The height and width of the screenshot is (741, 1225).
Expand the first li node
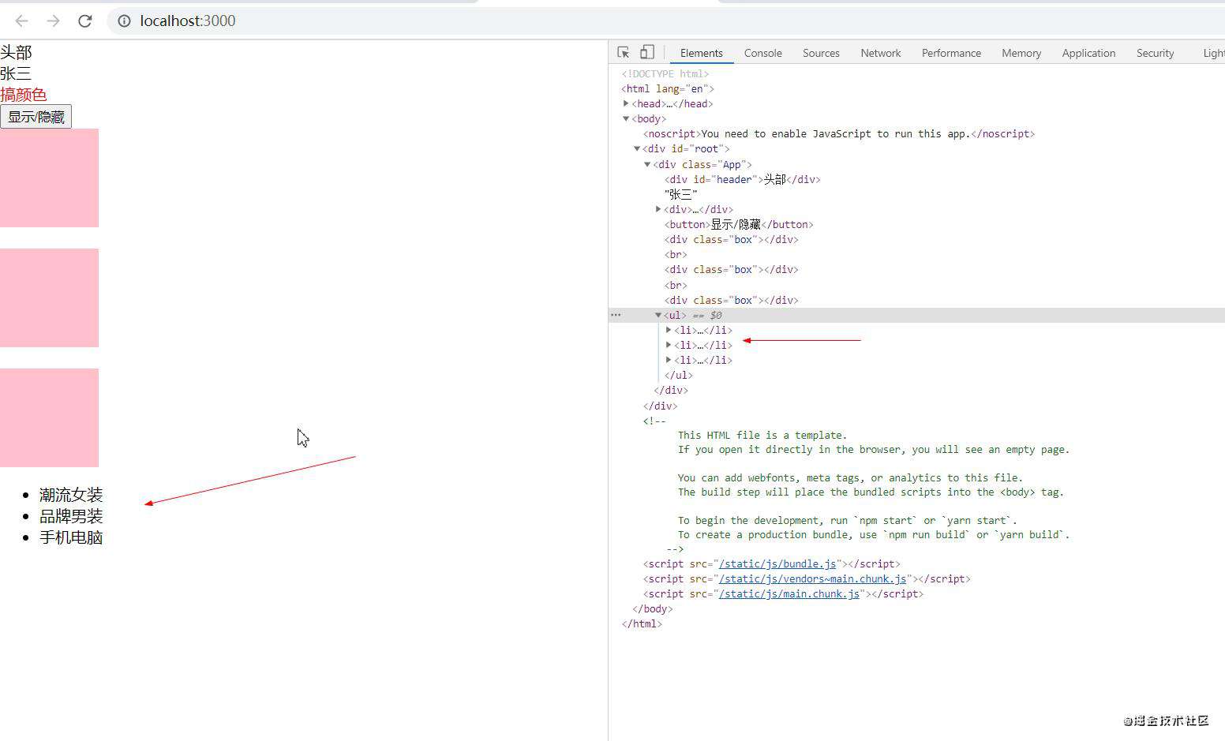(669, 330)
